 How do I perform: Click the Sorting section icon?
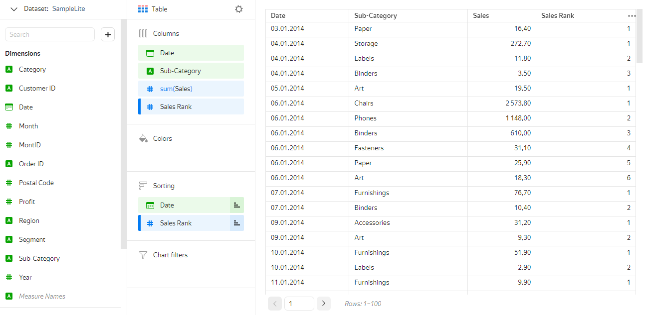(143, 186)
